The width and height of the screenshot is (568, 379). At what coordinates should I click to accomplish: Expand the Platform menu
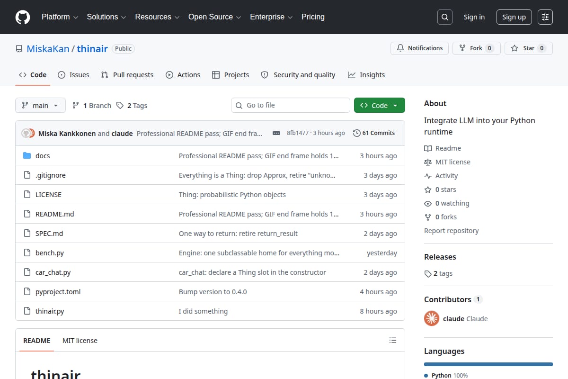coord(60,17)
